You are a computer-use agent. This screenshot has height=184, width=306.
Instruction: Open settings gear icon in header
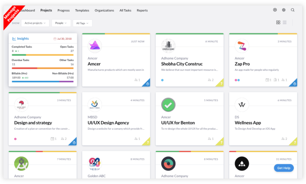(284, 10)
